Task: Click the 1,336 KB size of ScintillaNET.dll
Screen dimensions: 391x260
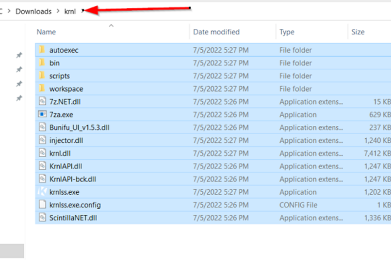Action: tap(377, 218)
